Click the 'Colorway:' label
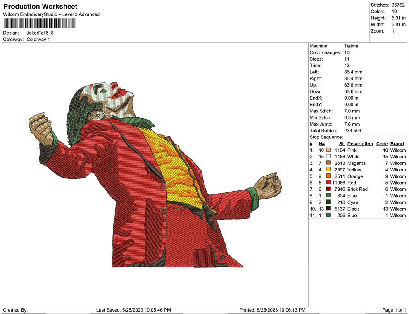The height and width of the screenshot is (314, 409). click(13, 39)
